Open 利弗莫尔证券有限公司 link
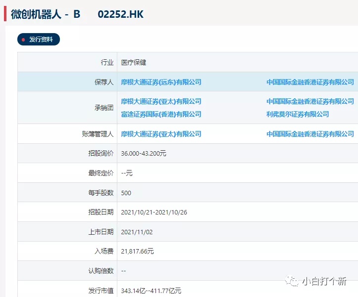The image size is (358, 297). (298, 114)
